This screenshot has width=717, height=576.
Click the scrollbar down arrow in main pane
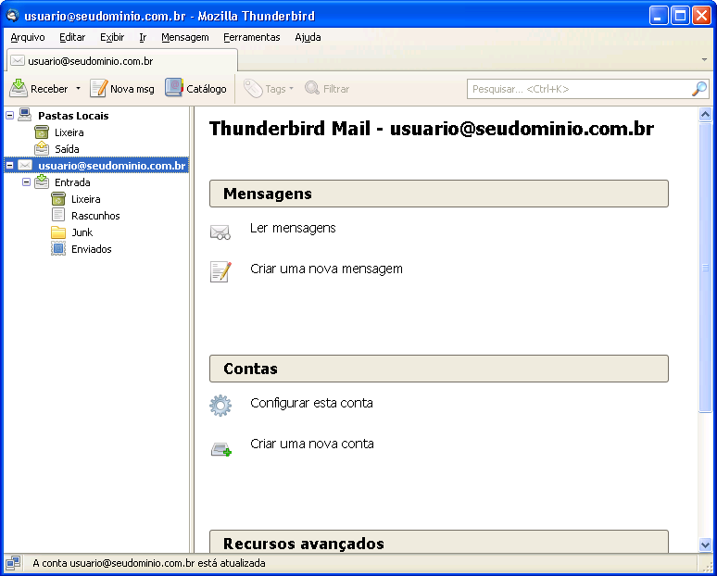(x=705, y=545)
